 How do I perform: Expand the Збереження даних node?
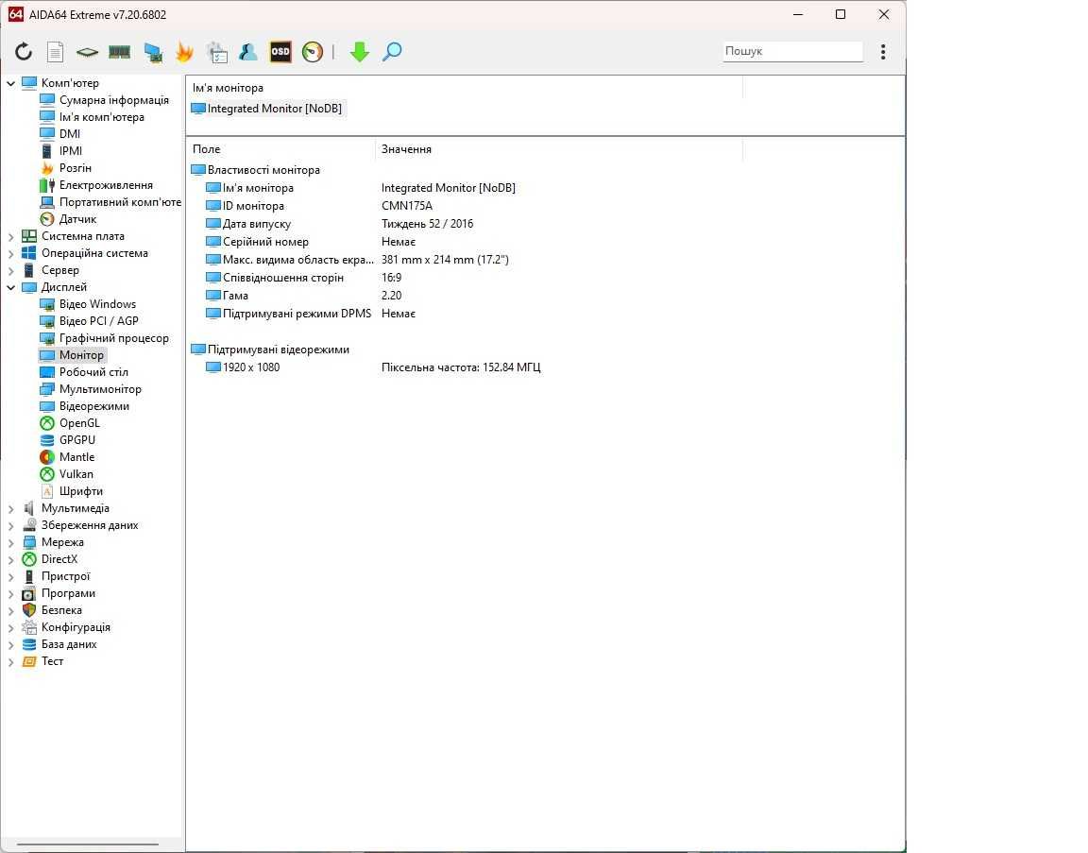click(11, 525)
